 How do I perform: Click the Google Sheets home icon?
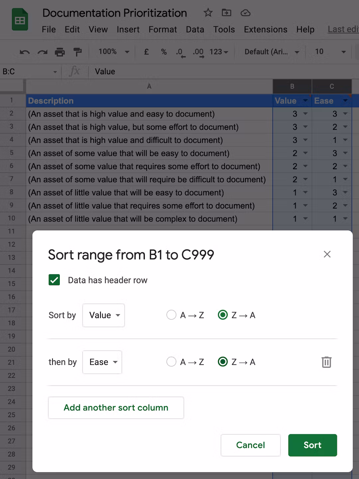coord(20,20)
